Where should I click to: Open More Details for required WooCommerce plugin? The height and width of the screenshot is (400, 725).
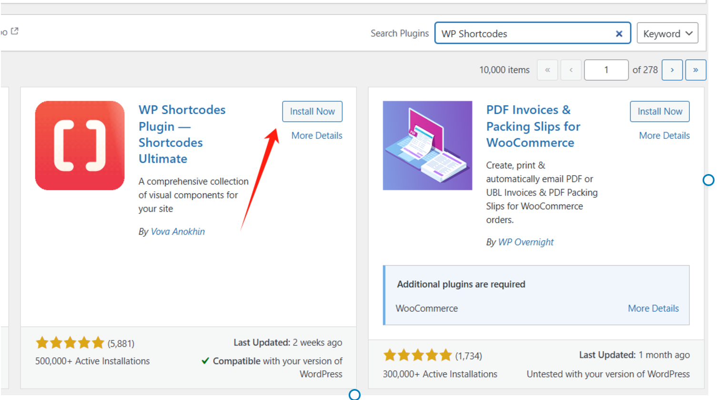653,308
